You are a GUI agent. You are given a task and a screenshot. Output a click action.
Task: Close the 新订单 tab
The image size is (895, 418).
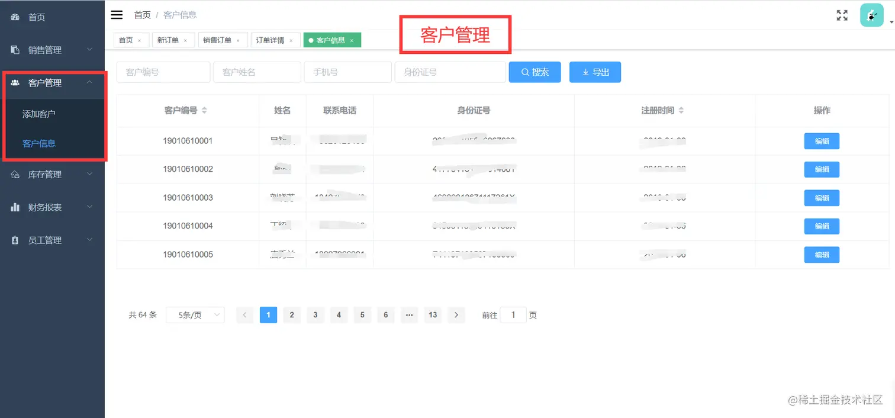pos(185,40)
